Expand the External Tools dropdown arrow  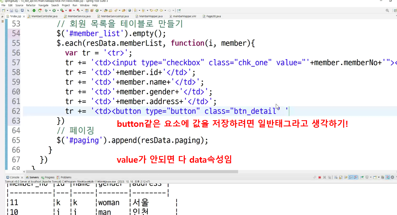click(x=66, y=11)
